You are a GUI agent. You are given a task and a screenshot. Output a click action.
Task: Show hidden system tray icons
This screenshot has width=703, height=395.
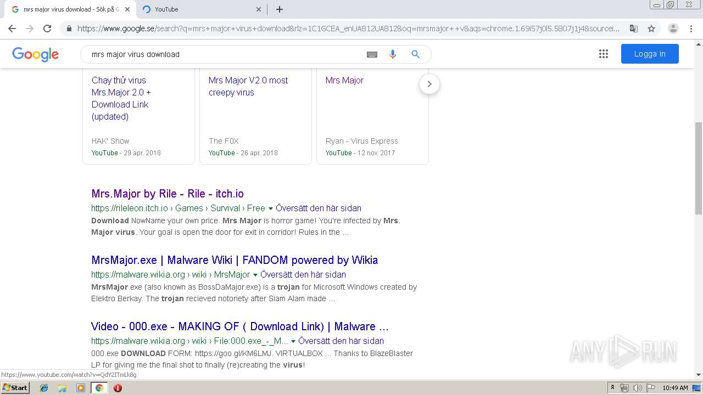point(613,388)
